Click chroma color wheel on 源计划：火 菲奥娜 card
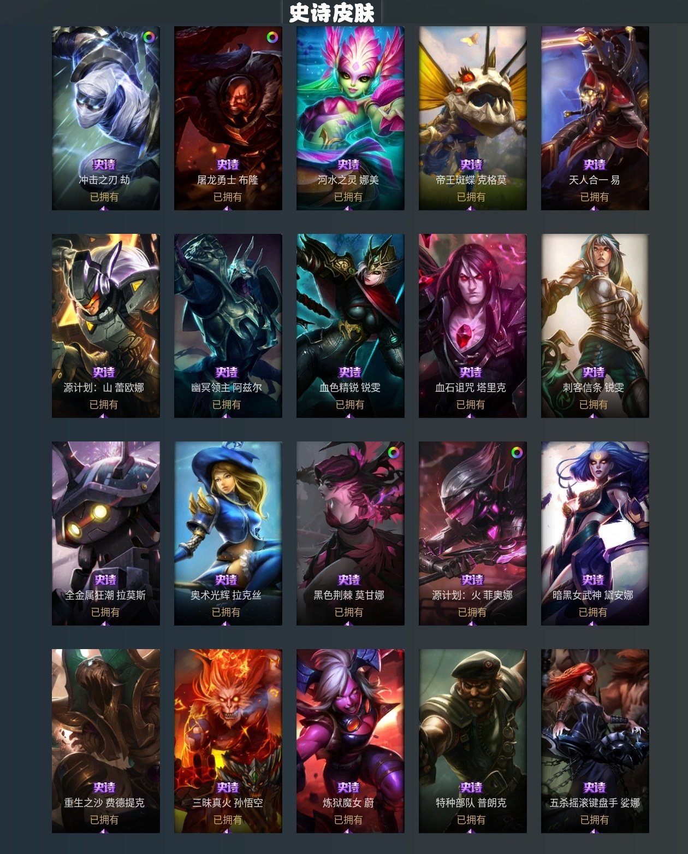This screenshot has width=688, height=854. tap(517, 452)
